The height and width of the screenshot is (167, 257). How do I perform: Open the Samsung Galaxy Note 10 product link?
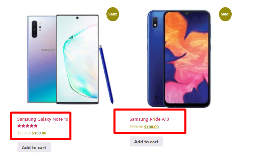43,119
